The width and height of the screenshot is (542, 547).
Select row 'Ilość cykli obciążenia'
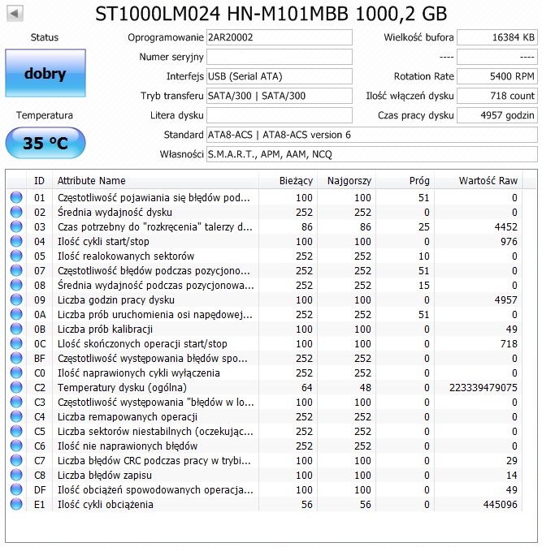tap(264, 505)
